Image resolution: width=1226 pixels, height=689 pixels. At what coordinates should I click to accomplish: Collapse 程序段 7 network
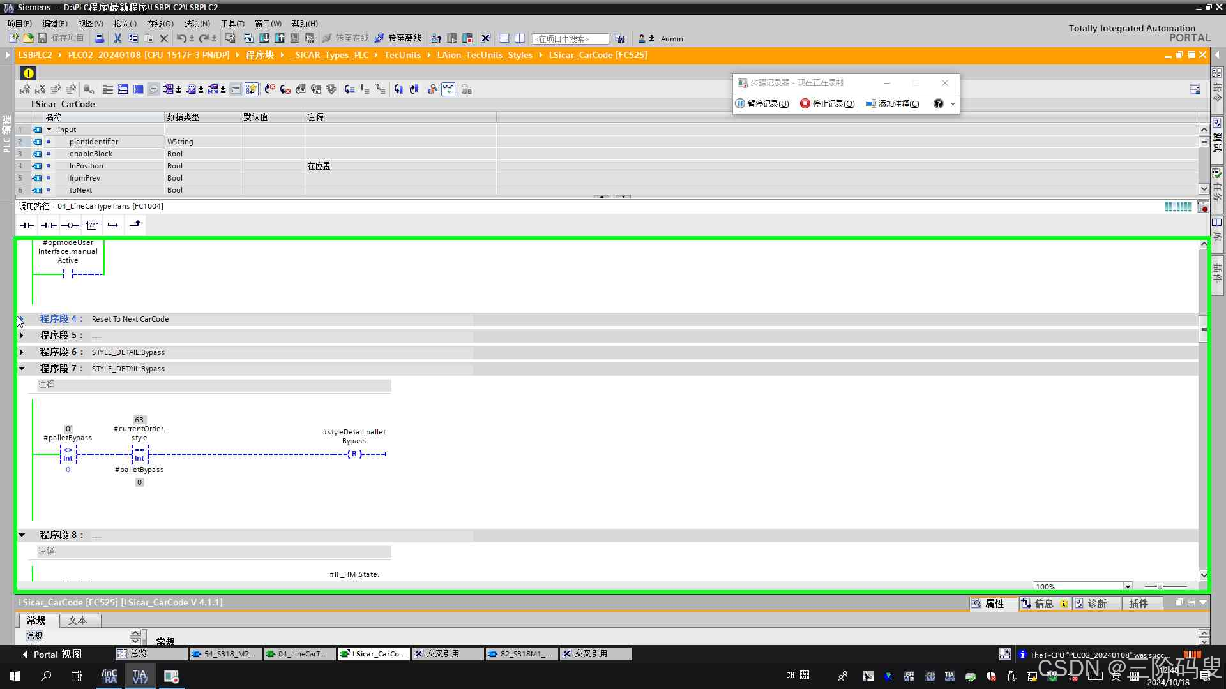click(22, 369)
